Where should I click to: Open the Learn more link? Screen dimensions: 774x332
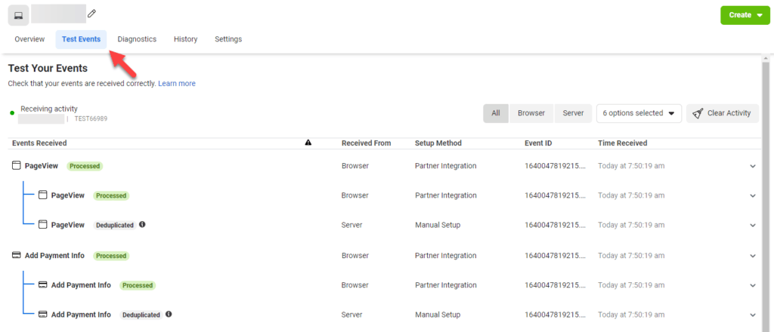(x=177, y=84)
